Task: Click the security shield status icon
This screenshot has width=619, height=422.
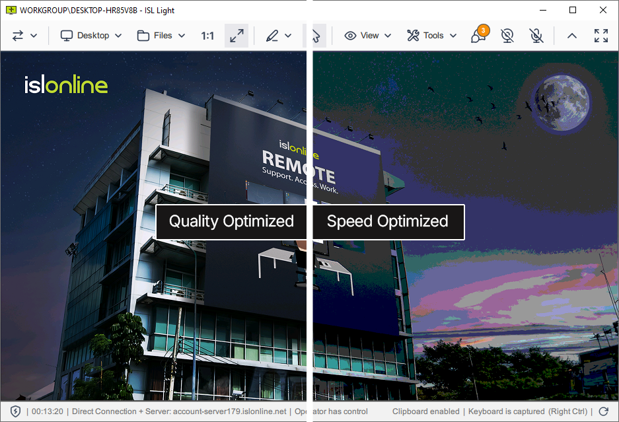Action: tap(15, 411)
